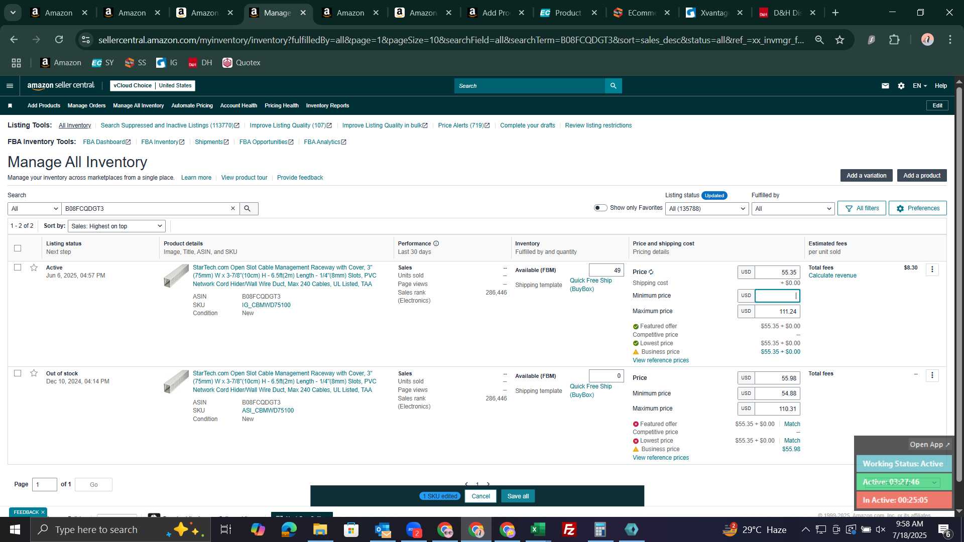The image size is (964, 542).
Task: Open the Fulfilled by All dropdown
Action: pos(793,208)
